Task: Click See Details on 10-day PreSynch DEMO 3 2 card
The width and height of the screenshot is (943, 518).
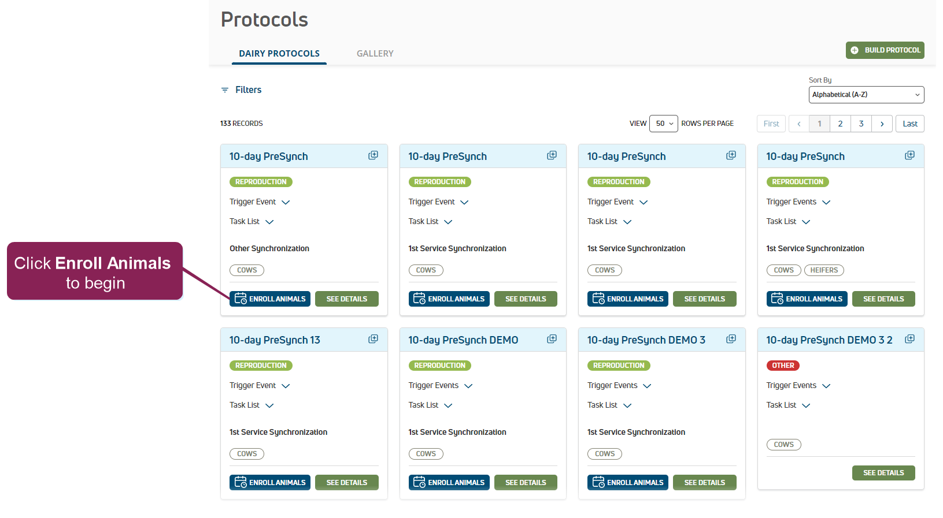Action: pyautogui.click(x=883, y=473)
